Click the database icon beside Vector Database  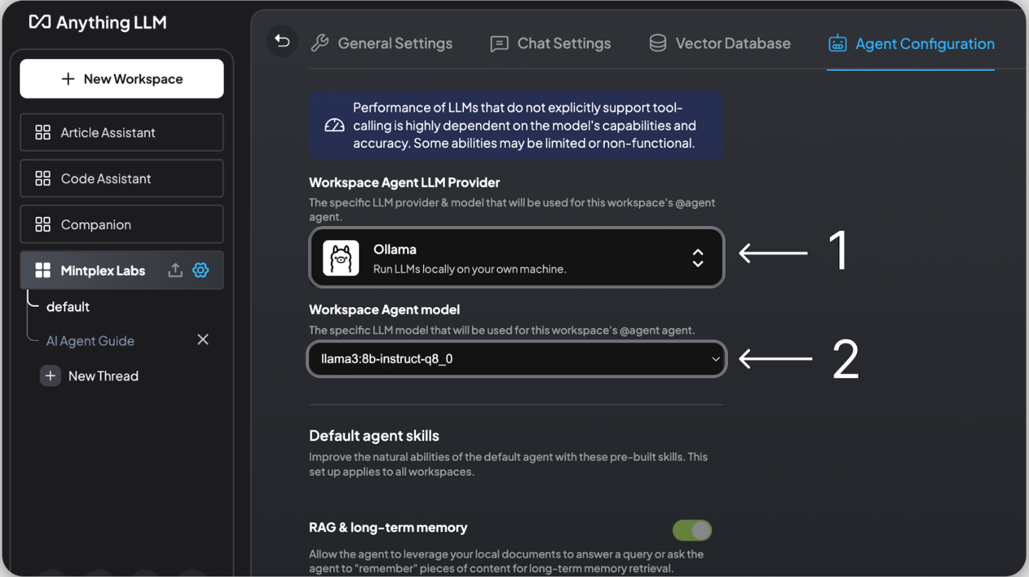(x=658, y=43)
